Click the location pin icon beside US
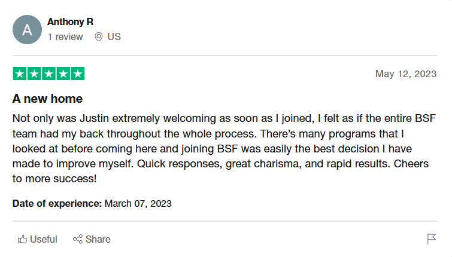The image size is (452, 257). tap(99, 37)
